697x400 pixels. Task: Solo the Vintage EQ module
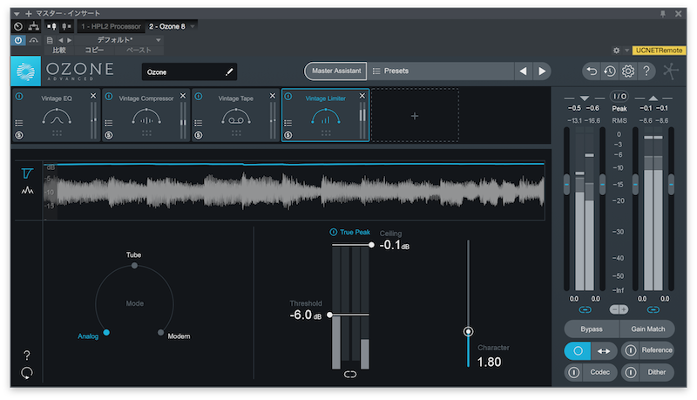pos(19,135)
